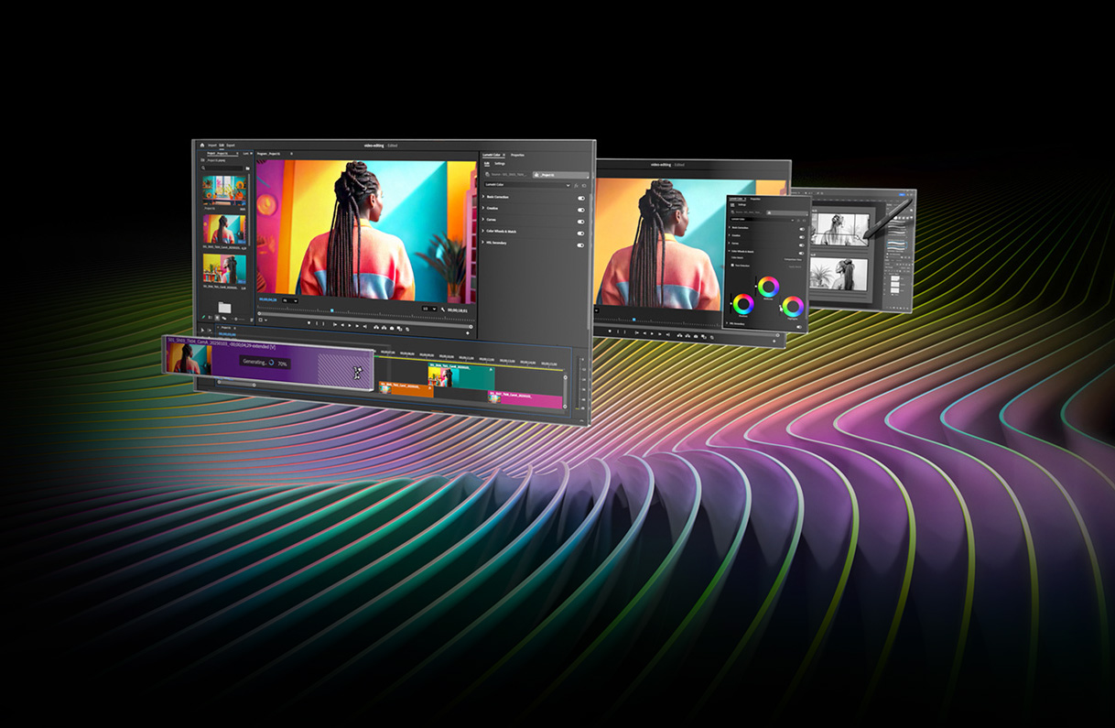This screenshot has height=728, width=1115.
Task: Toggle the Creative section in the main Lumetri panel
Action: 580,210
